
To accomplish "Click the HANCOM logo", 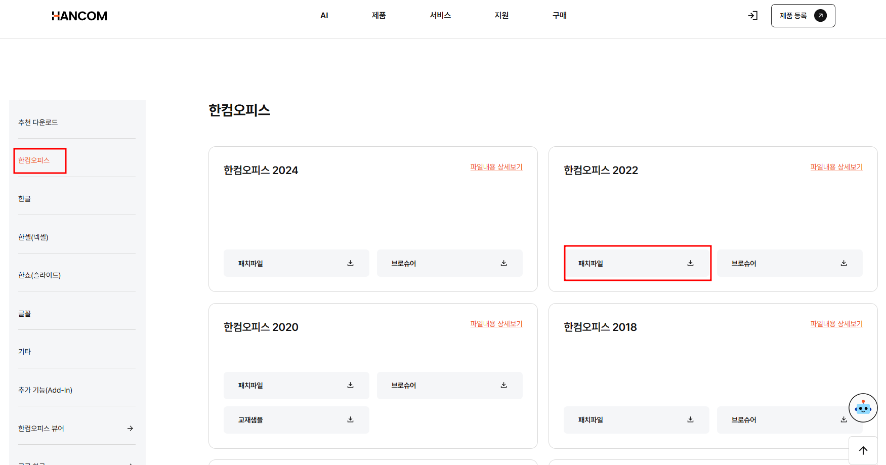I will (x=79, y=16).
